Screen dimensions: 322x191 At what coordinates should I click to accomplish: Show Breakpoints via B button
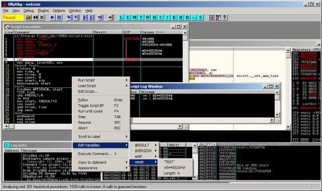pos(181,18)
